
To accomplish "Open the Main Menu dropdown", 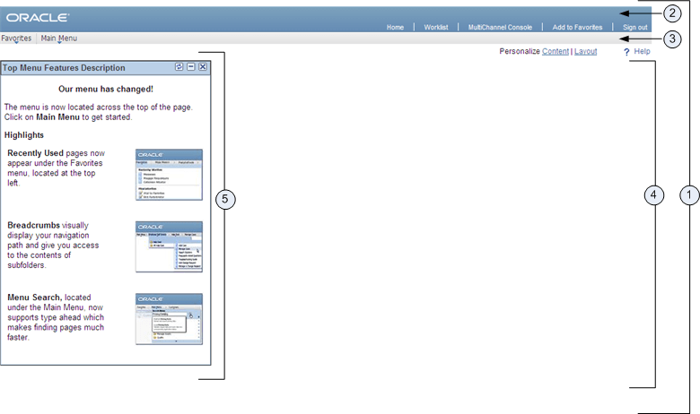I will 59,39.
